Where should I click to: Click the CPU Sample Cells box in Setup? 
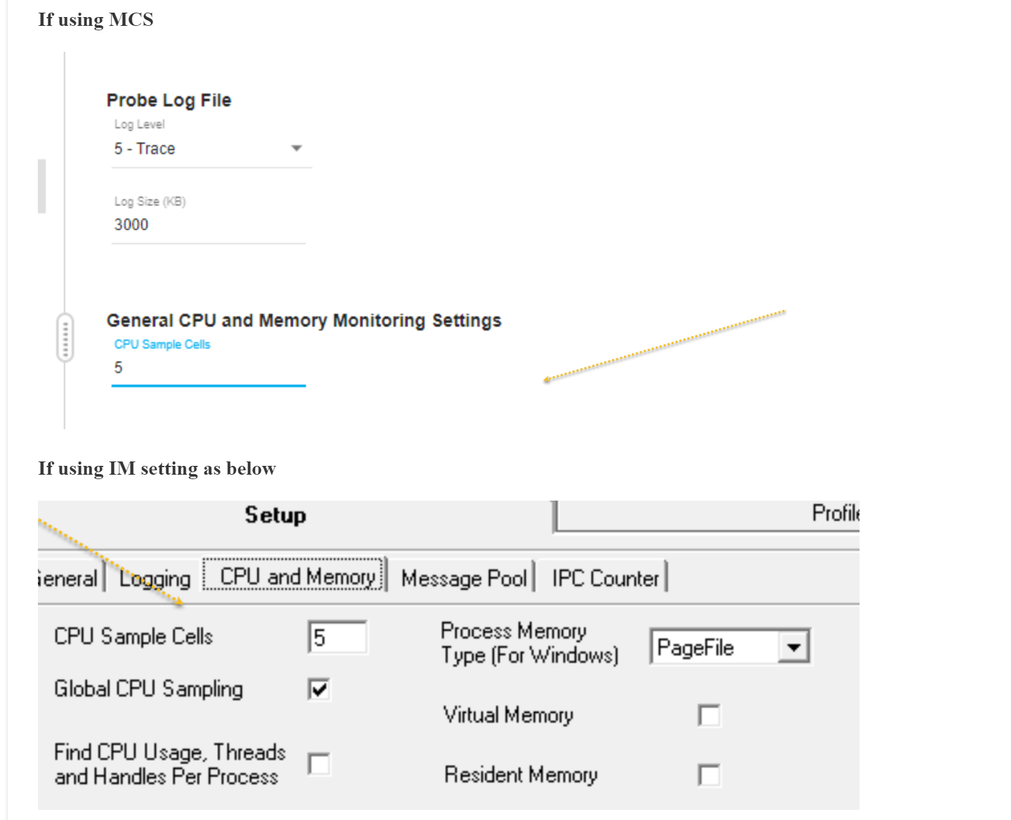pyautogui.click(x=338, y=638)
